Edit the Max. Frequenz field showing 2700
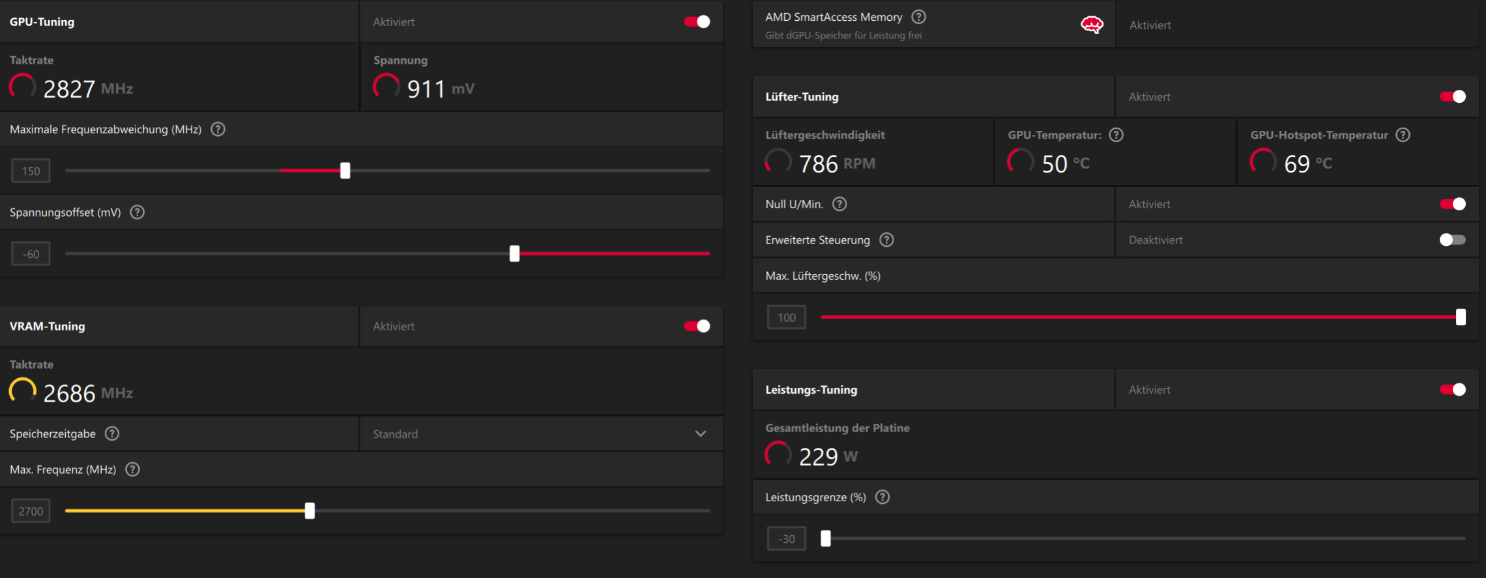This screenshot has width=1486, height=578. pos(31,511)
